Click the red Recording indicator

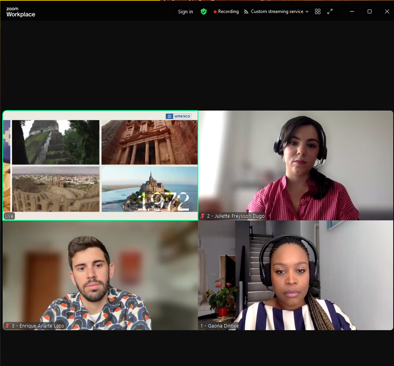(226, 11)
